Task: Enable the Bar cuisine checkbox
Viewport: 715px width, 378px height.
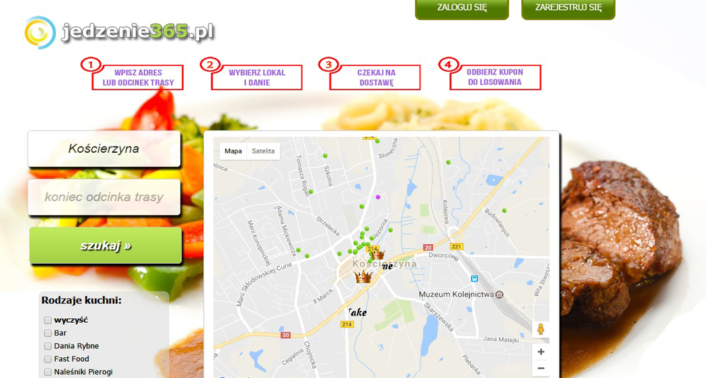Action: (48, 334)
